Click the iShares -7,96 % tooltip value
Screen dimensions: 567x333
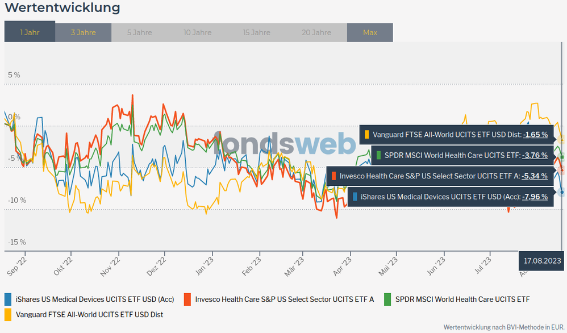[535, 197]
